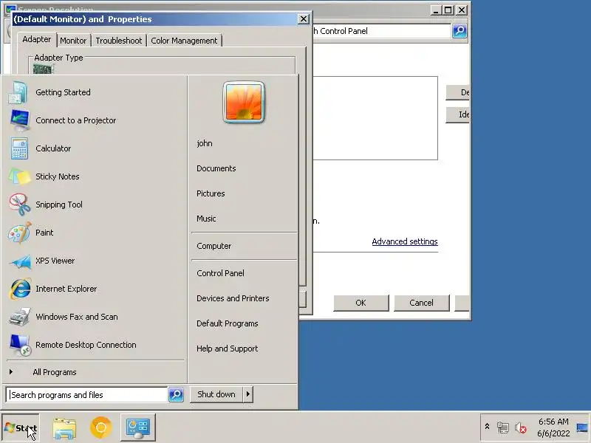Click the Shut down button
Viewport: 591px width, 443px height.
(x=216, y=394)
